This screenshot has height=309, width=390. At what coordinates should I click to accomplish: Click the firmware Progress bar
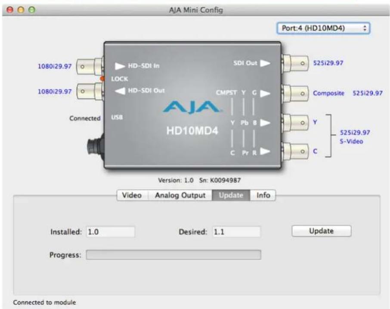(173, 255)
